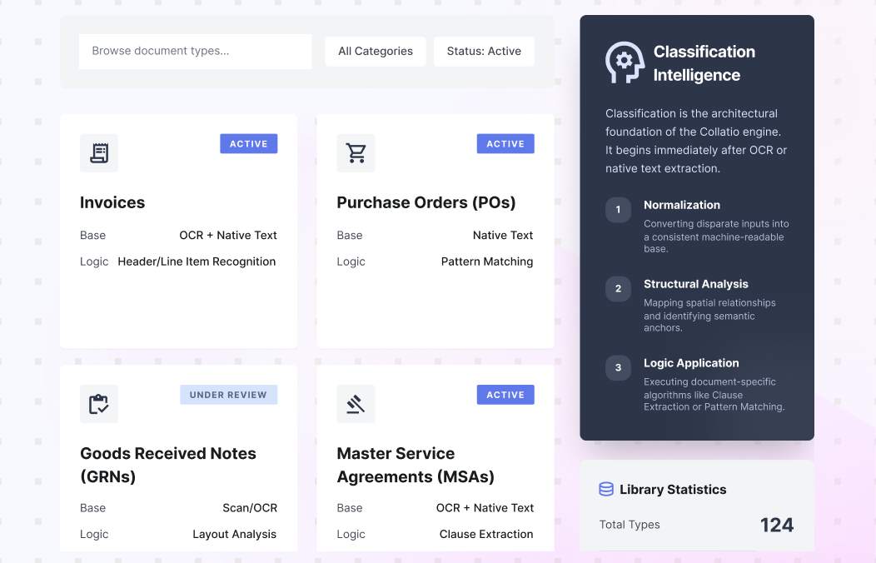Click the 'Scan/OCR' base value
876x563 pixels.
click(x=250, y=508)
